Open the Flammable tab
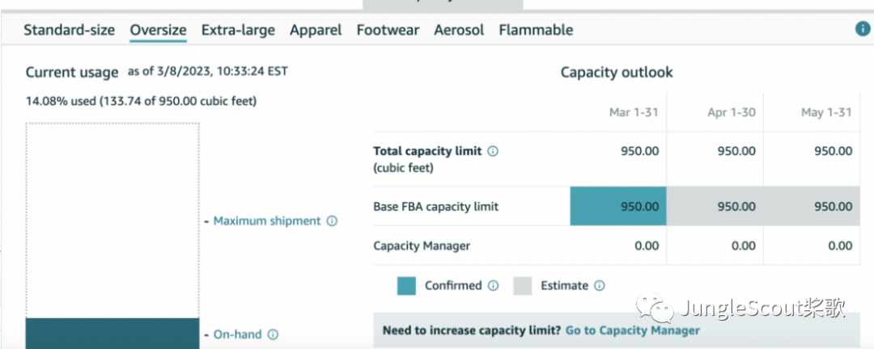The image size is (874, 349). [536, 30]
